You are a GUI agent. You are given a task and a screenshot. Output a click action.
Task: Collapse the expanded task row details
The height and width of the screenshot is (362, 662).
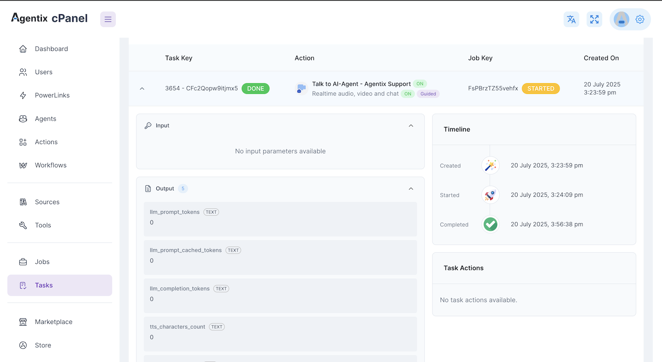[x=142, y=88]
